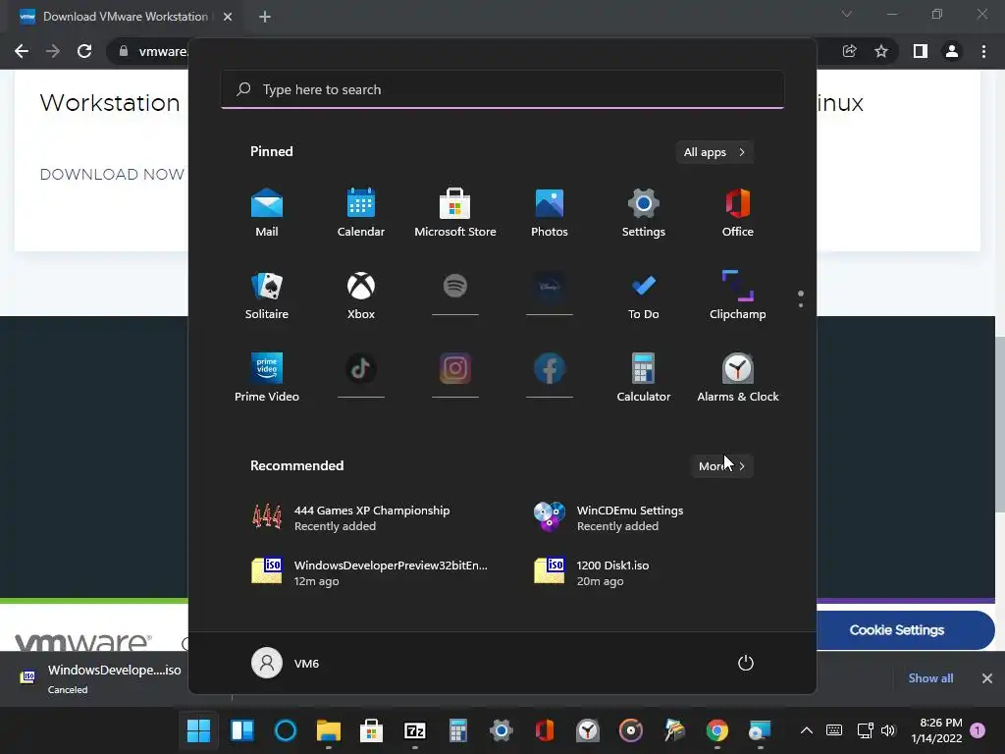Open Chrome's three-dot menu
Image resolution: width=1005 pixels, height=754 pixels.
(983, 51)
